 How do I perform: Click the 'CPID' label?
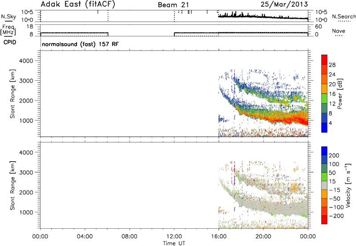(10, 42)
